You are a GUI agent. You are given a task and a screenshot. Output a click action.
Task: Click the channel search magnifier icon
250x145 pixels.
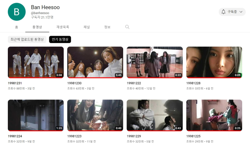[127, 27]
